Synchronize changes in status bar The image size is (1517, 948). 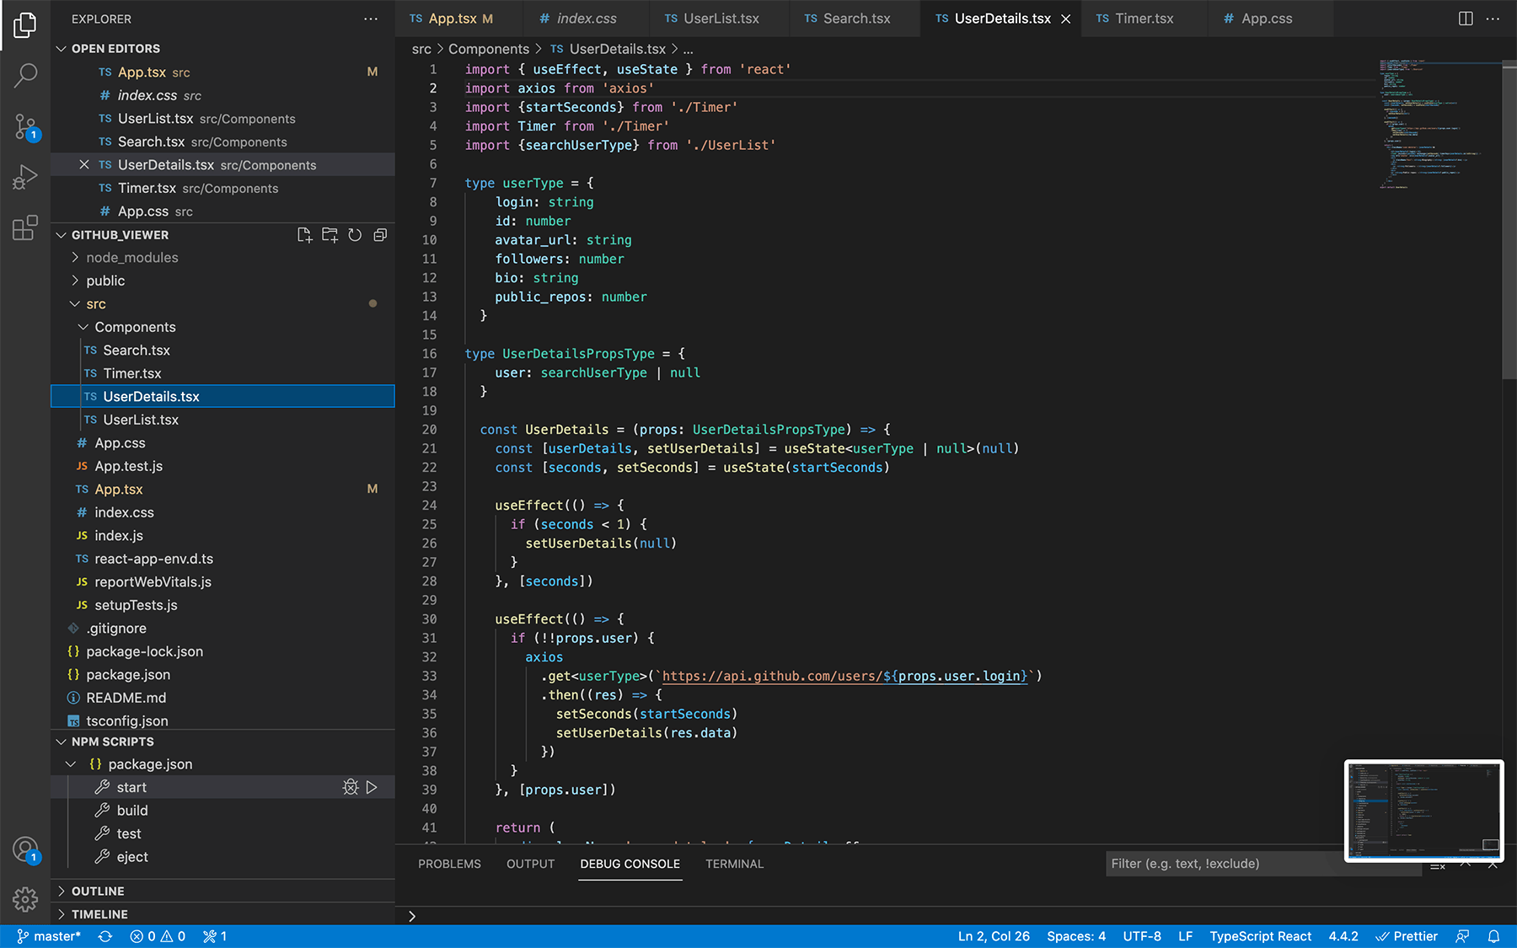(x=105, y=936)
